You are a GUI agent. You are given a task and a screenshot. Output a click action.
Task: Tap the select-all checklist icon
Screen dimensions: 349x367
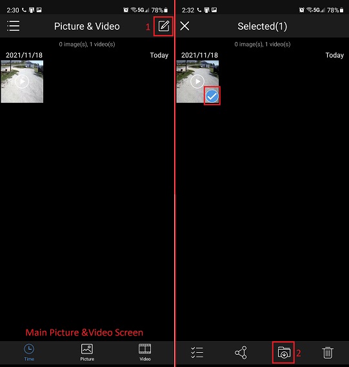[197, 352]
